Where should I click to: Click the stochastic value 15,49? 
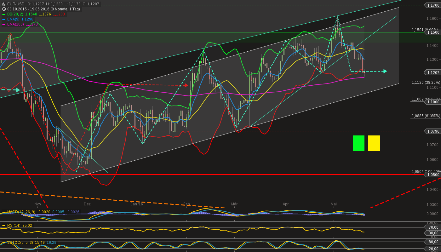[x=40, y=243]
